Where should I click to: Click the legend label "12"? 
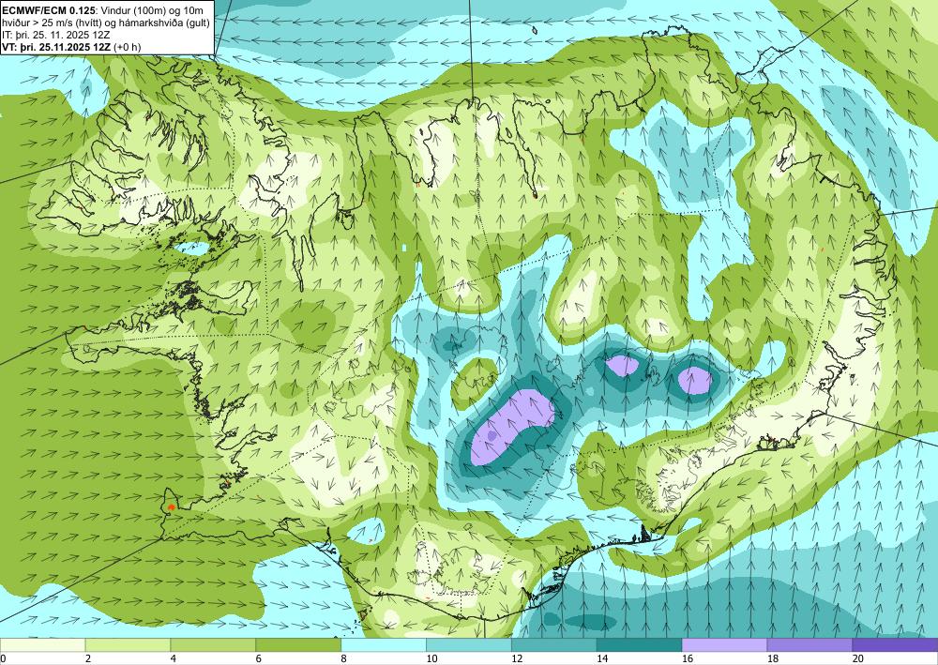(516, 659)
